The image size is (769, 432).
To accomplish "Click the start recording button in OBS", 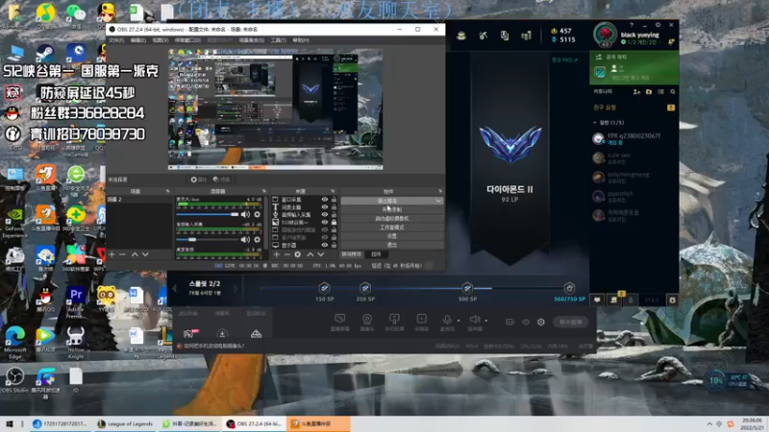I will [x=392, y=209].
